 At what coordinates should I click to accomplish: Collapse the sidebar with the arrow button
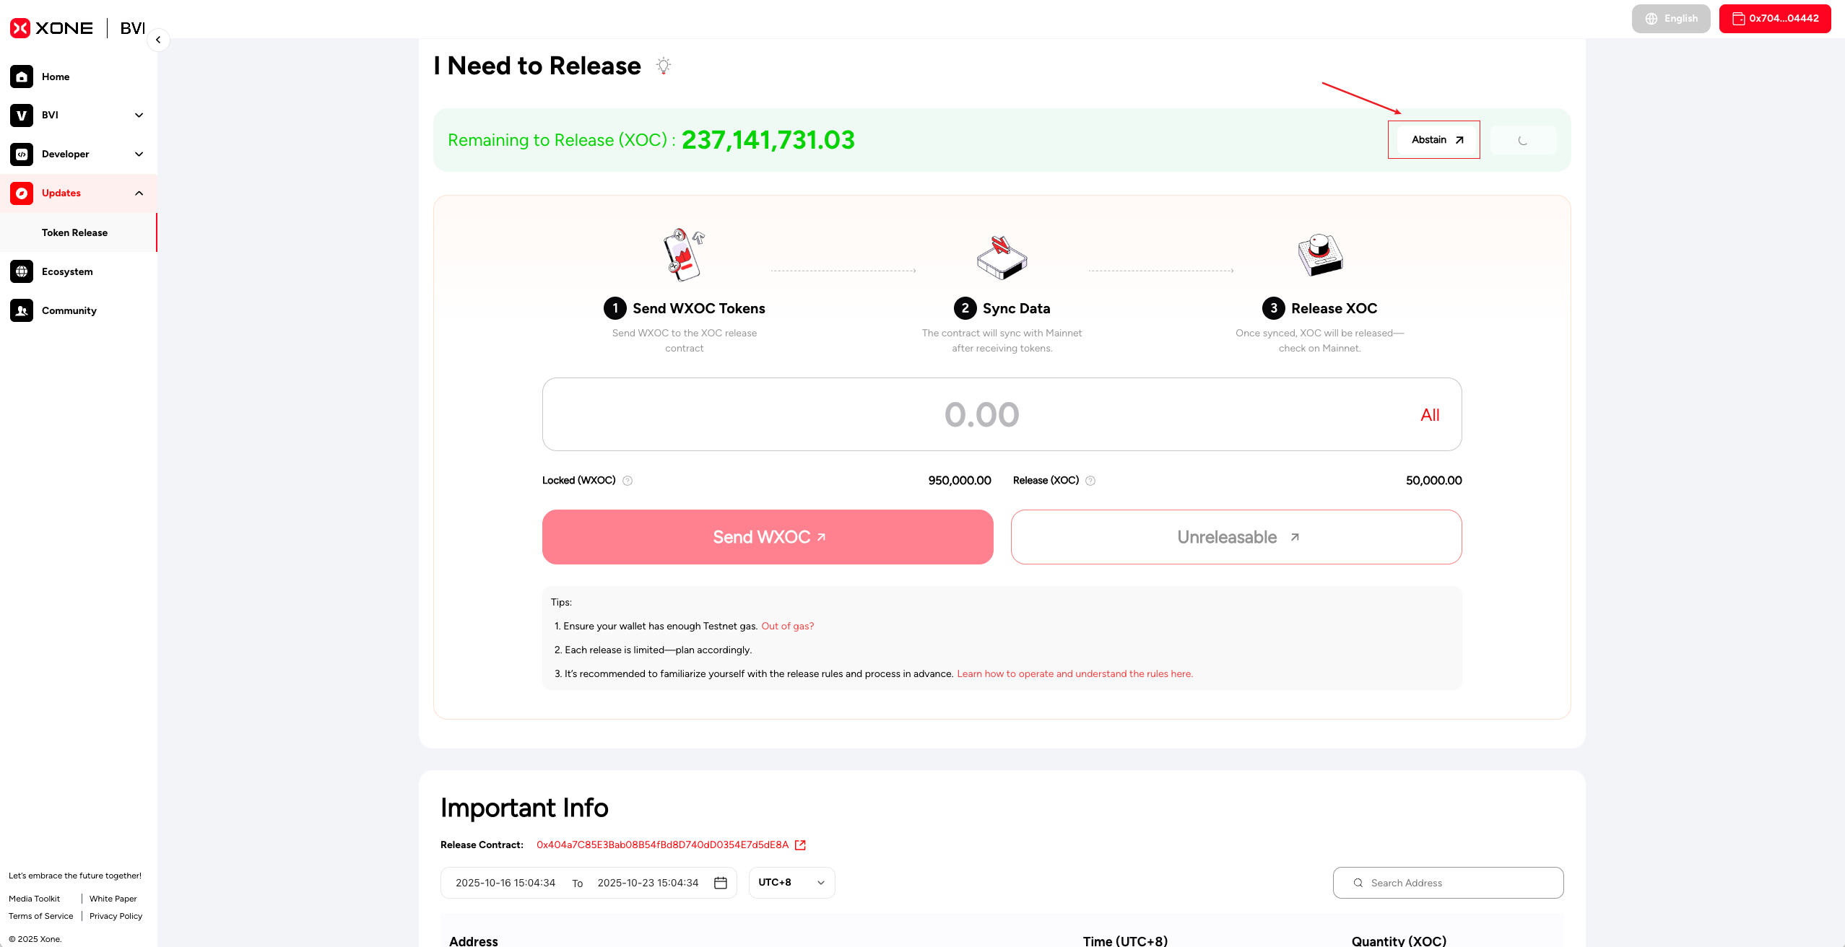(x=158, y=40)
